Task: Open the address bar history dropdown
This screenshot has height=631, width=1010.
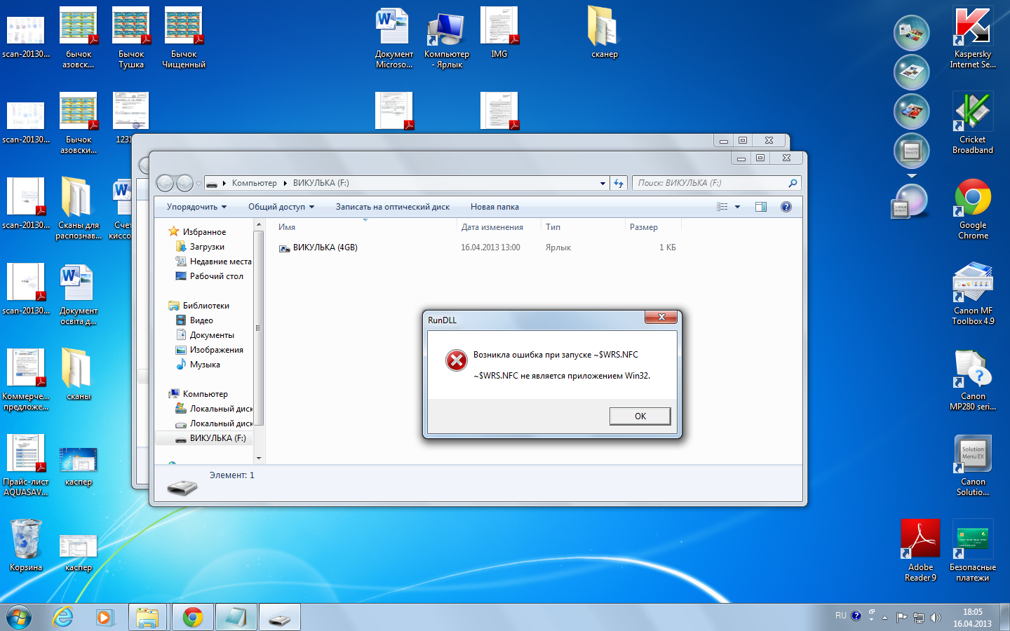Action: pyautogui.click(x=602, y=184)
